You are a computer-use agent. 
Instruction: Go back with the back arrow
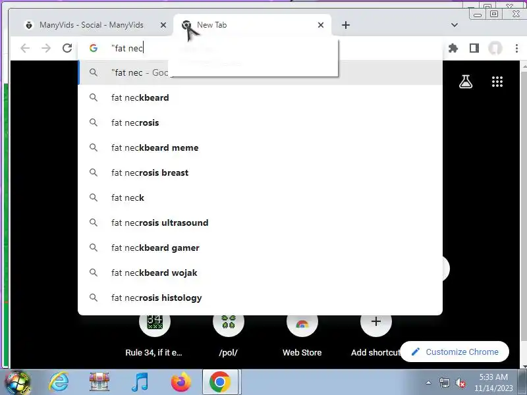point(25,48)
